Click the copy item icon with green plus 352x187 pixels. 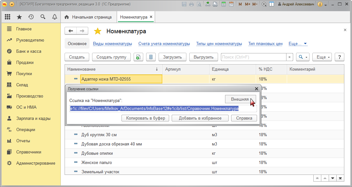click(138, 57)
